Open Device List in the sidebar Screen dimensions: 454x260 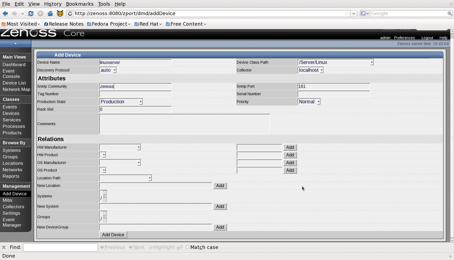[x=14, y=83]
